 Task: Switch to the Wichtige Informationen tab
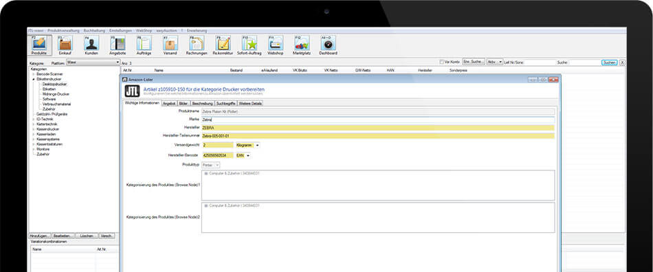click(x=142, y=103)
